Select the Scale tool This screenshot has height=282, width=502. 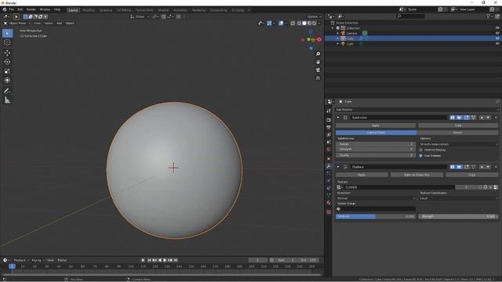[7, 71]
